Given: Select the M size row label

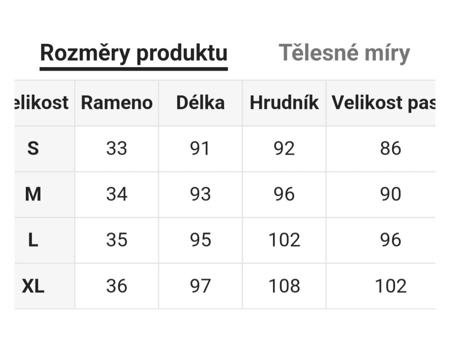Looking at the screenshot, I should [x=33, y=194].
